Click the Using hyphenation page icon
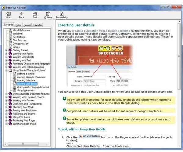 [x=15, y=90]
